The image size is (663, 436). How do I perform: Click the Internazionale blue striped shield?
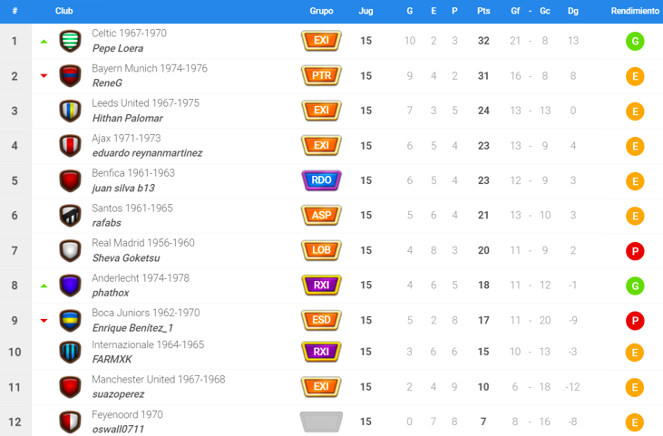pyautogui.click(x=70, y=352)
